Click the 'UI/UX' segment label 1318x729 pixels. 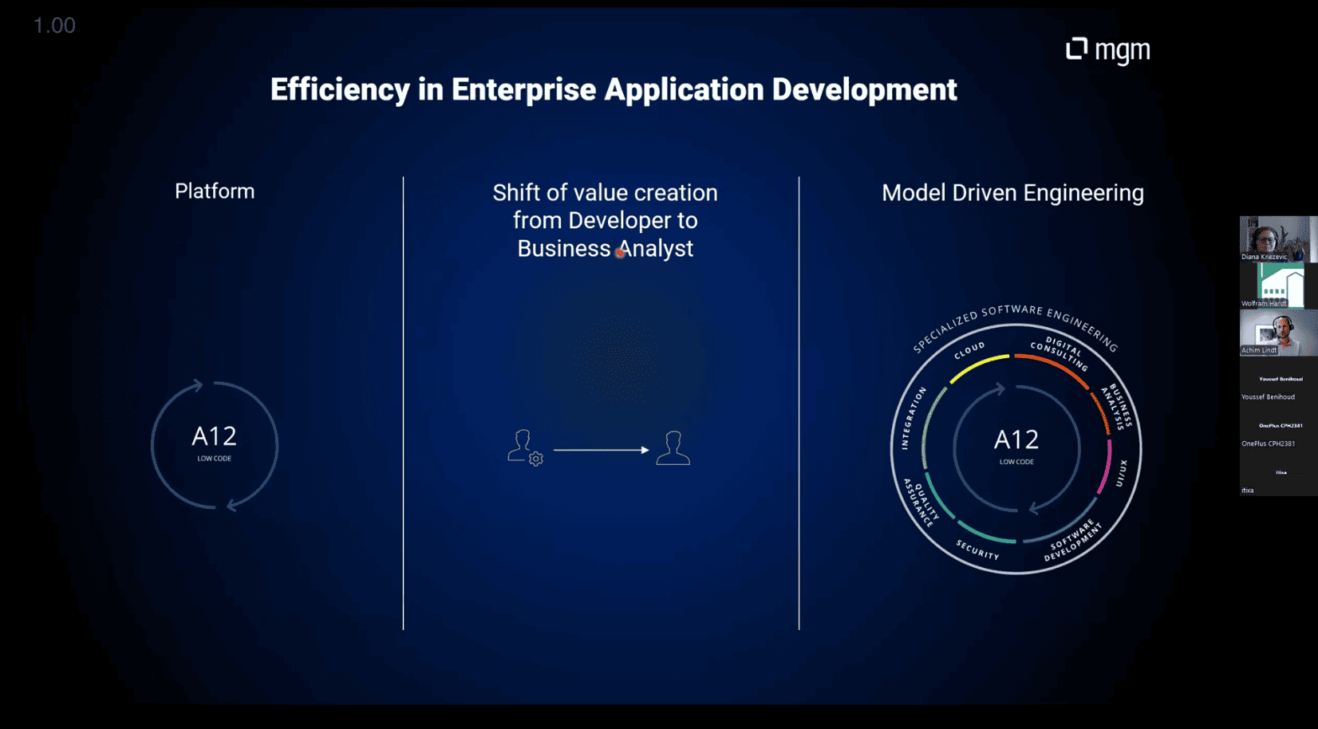pyautogui.click(x=1122, y=473)
